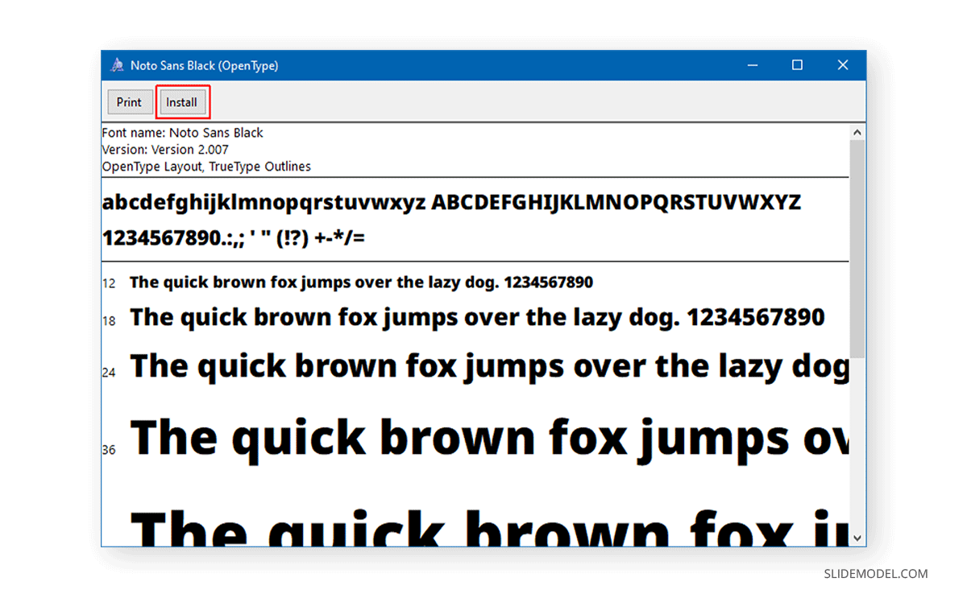
Task: Click the size 12 sample sentence
Action: [361, 283]
